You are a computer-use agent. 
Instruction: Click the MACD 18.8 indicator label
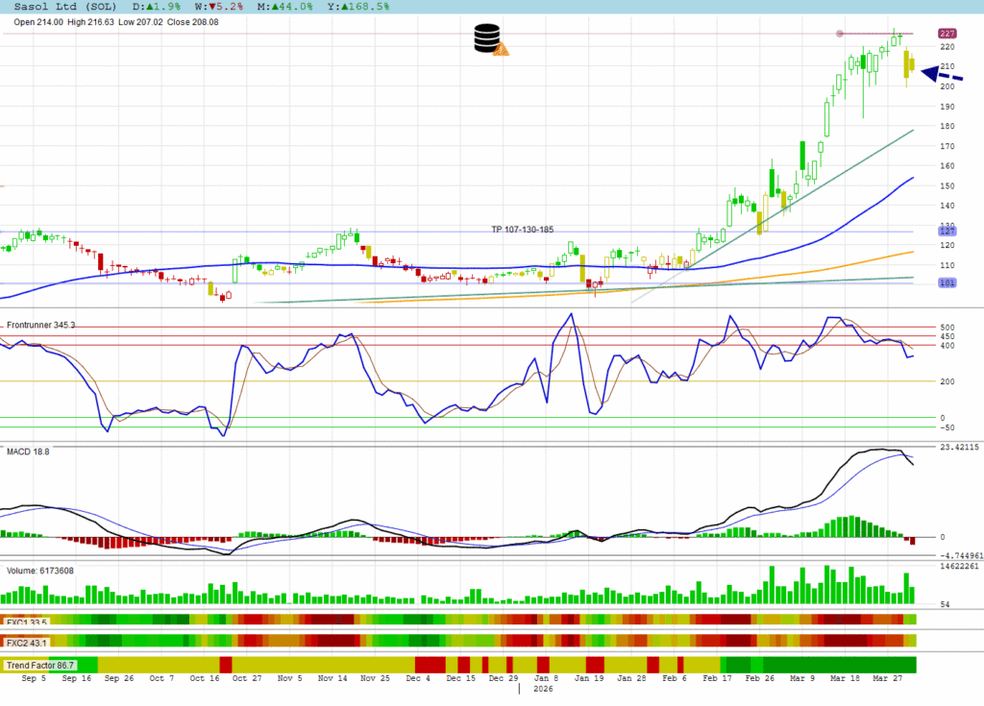click(28, 450)
